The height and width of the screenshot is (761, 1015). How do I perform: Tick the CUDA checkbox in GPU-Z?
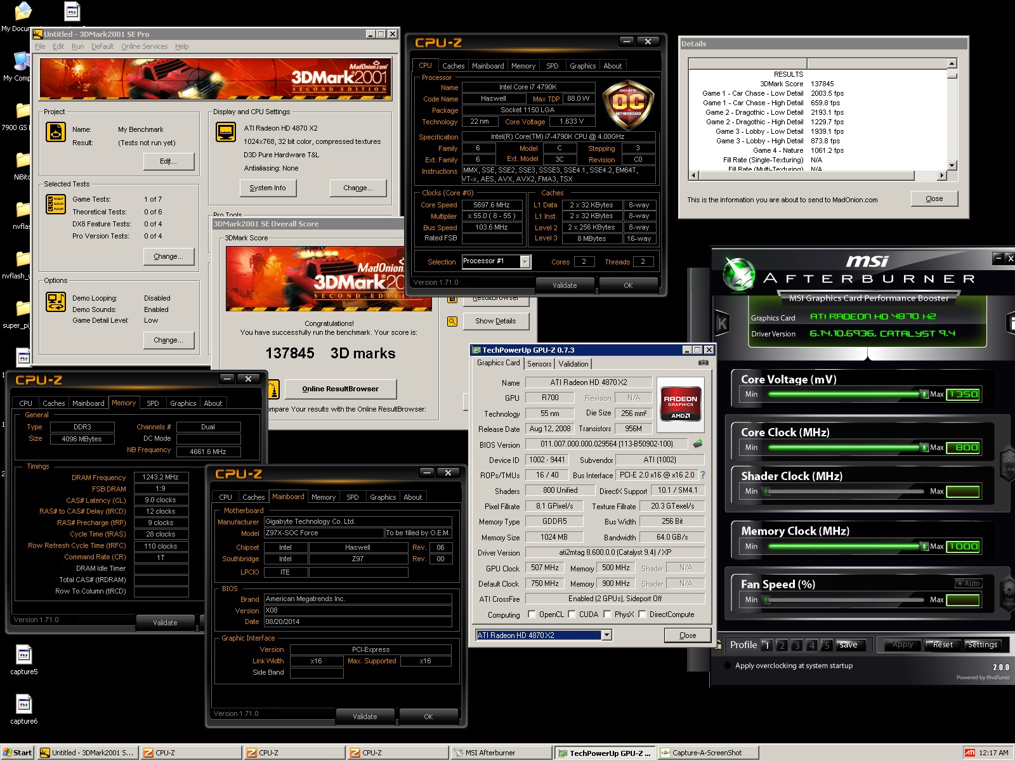click(x=572, y=614)
